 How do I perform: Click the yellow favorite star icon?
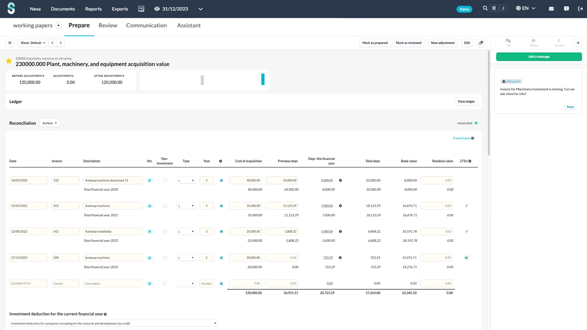tap(9, 61)
